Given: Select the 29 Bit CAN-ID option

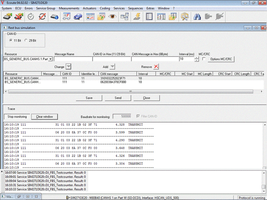Looking at the screenshot, I should point(26,40).
